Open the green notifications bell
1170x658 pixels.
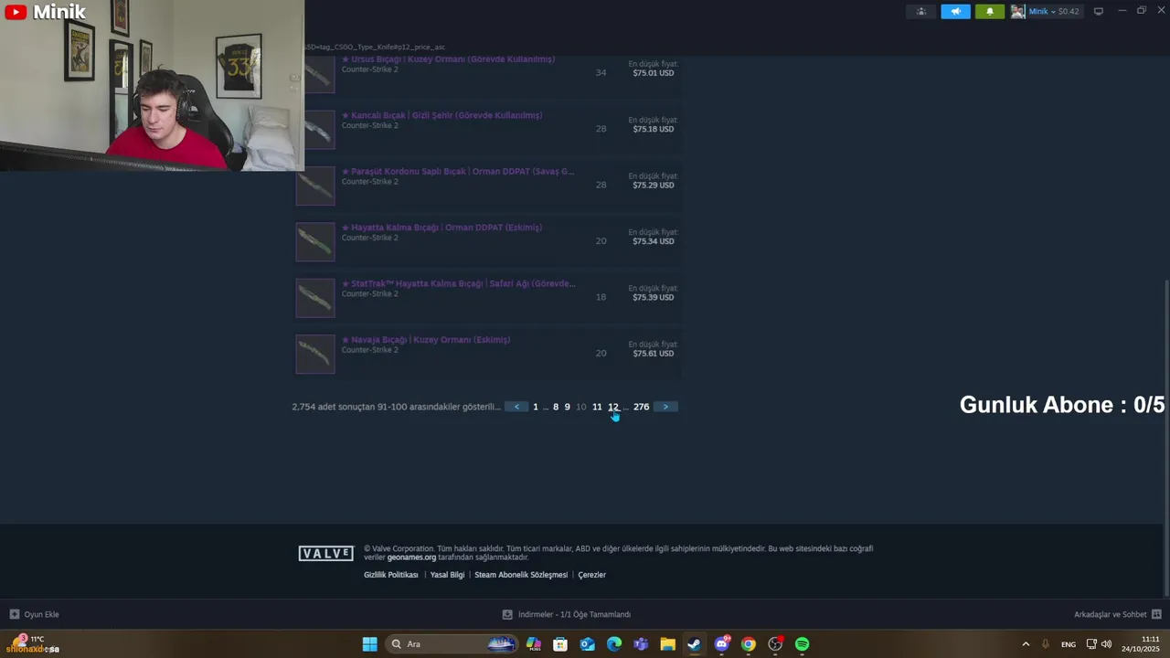pos(989,11)
